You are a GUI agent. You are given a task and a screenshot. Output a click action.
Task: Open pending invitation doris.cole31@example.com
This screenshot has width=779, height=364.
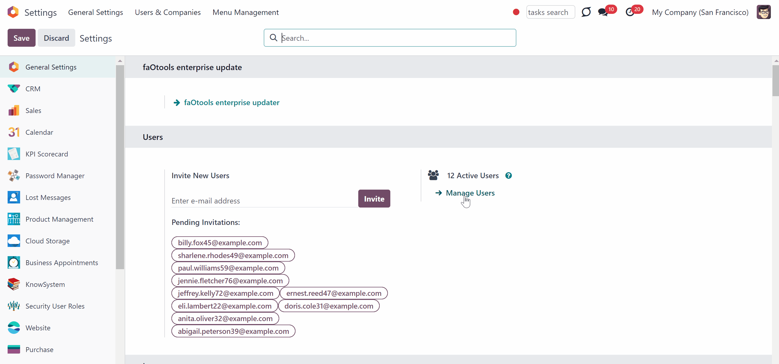pos(329,306)
